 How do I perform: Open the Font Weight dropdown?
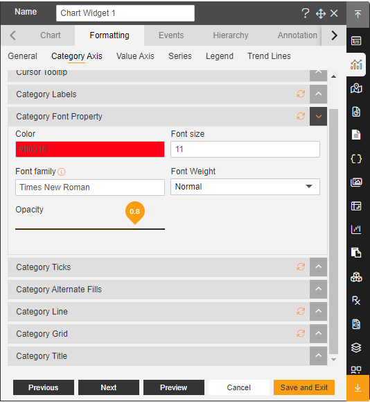(x=245, y=187)
